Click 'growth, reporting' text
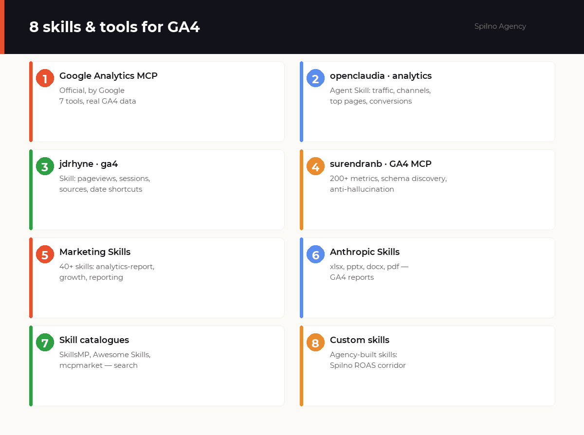Viewport: 584px width, 435px height. pos(91,277)
